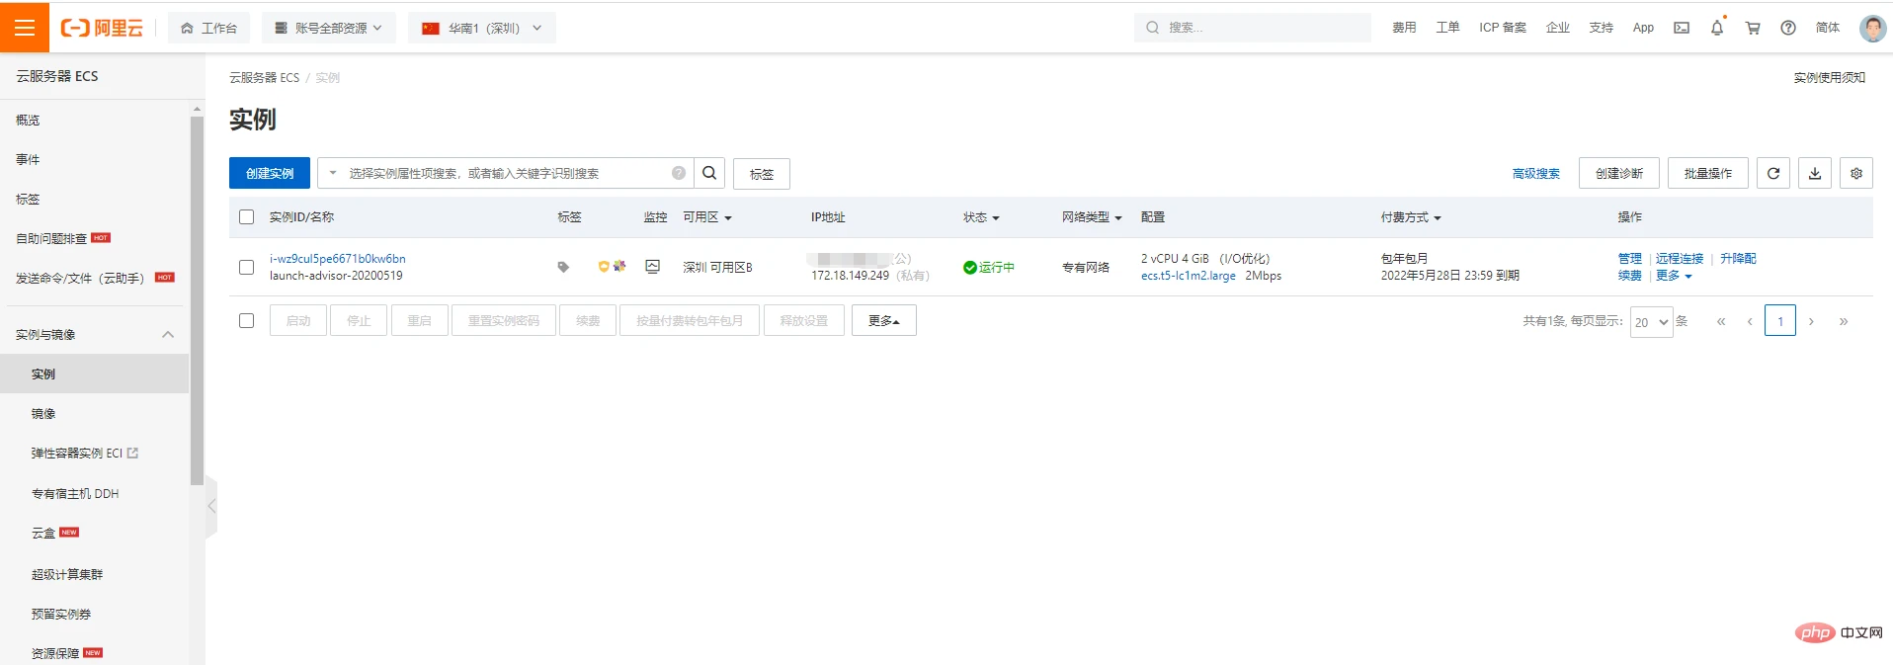This screenshot has height=665, width=1893.
Task: Select page 1 in pagination
Action: pyautogui.click(x=1780, y=320)
